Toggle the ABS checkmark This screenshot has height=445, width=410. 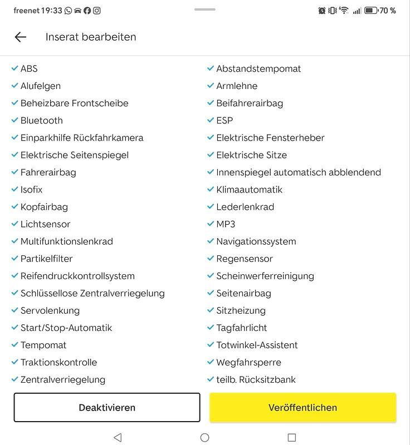(15, 68)
